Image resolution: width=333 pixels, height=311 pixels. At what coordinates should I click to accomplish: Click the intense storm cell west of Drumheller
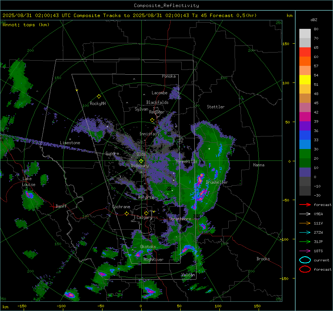click(200, 180)
